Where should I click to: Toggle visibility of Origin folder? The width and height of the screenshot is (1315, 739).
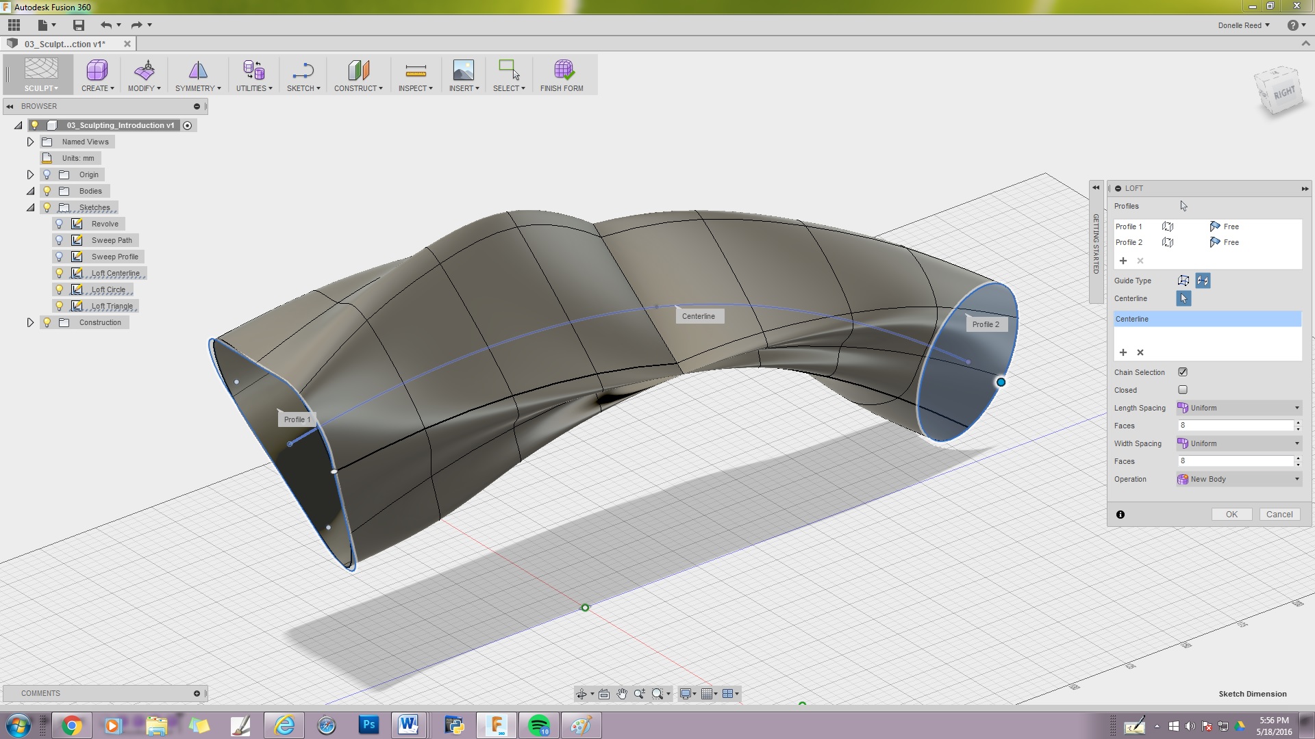coord(47,174)
